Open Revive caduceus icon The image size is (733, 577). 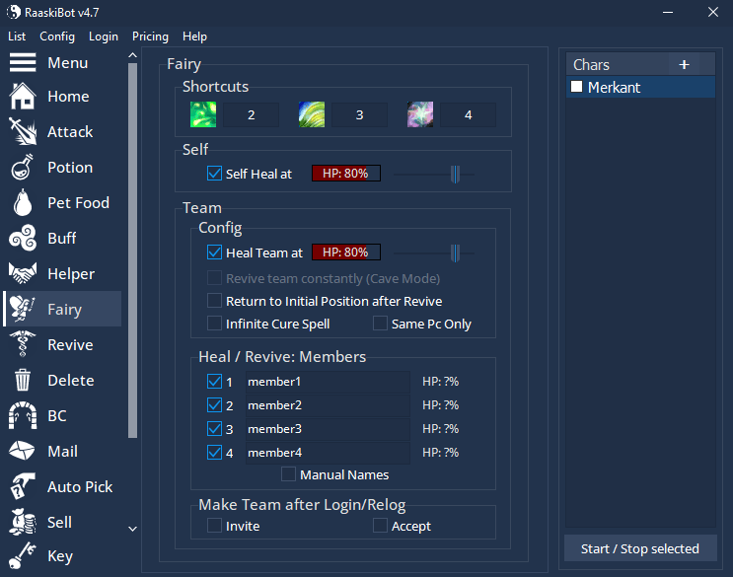coord(23,345)
